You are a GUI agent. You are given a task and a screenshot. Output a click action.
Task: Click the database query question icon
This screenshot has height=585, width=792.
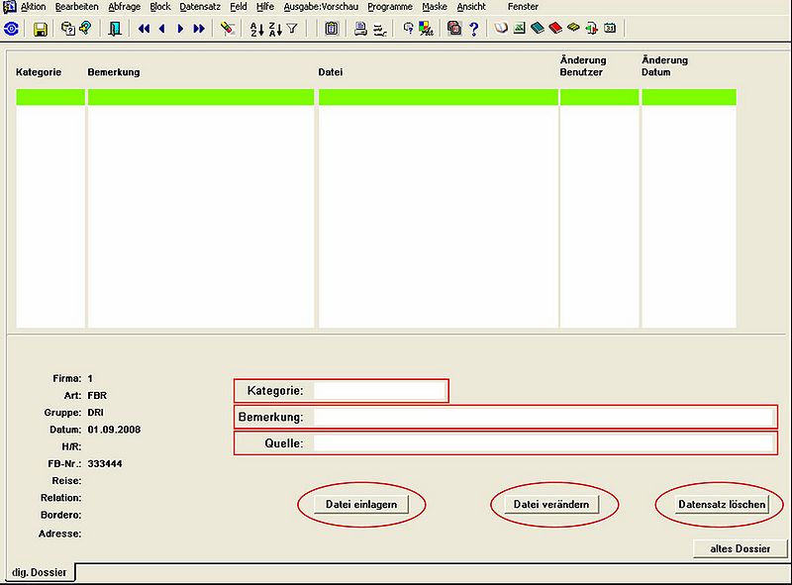pos(67,29)
